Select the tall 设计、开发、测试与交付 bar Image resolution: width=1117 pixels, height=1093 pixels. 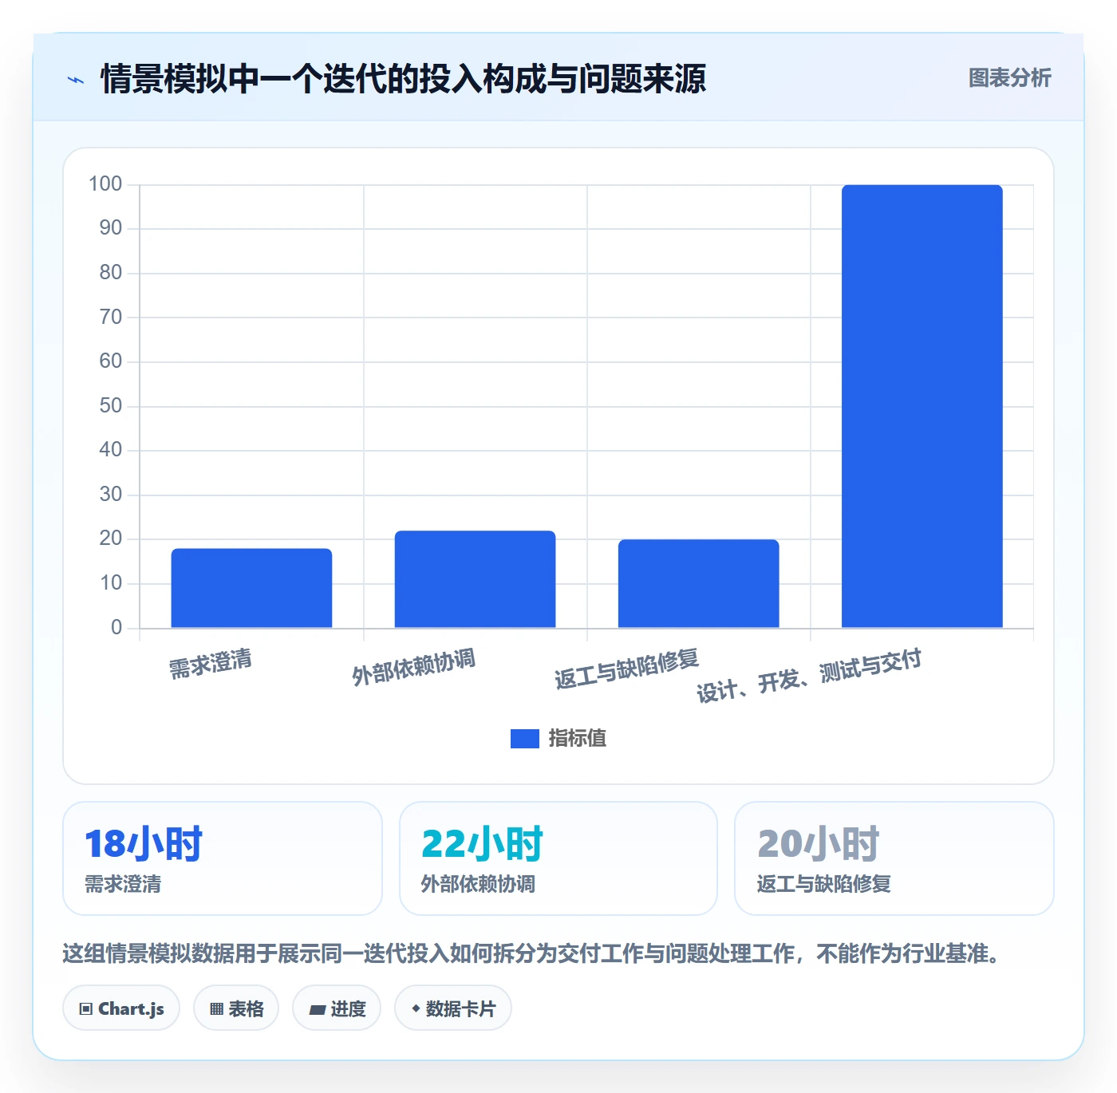(x=922, y=407)
